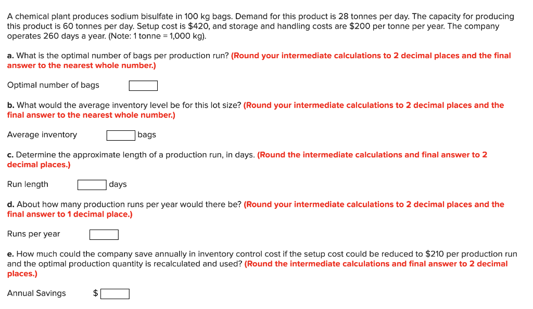This screenshot has width=533, height=309.
Task: Click the Optimal number of bags input field
Action: tap(143, 85)
